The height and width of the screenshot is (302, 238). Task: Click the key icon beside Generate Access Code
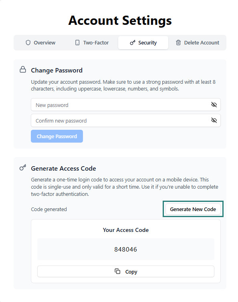pos(23,167)
